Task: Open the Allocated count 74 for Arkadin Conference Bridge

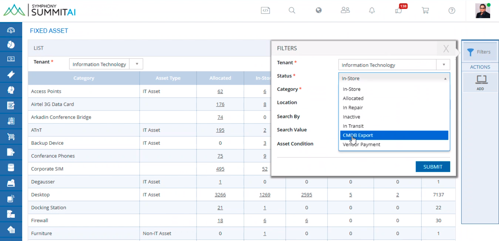Action: (x=220, y=117)
